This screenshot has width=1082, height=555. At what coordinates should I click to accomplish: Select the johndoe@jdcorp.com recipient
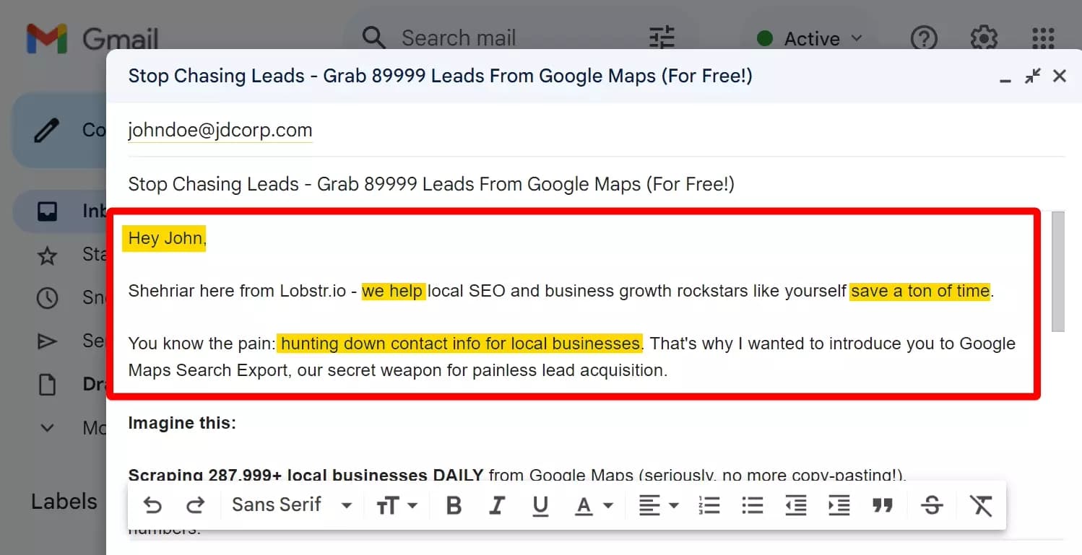pos(220,131)
